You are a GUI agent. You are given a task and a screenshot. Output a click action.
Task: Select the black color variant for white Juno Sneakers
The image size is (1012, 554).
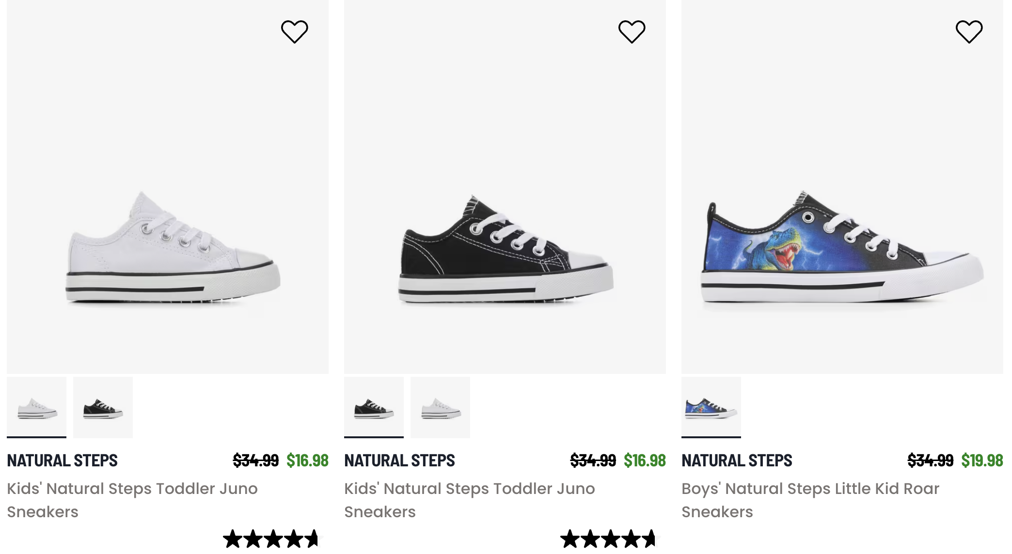[103, 407]
